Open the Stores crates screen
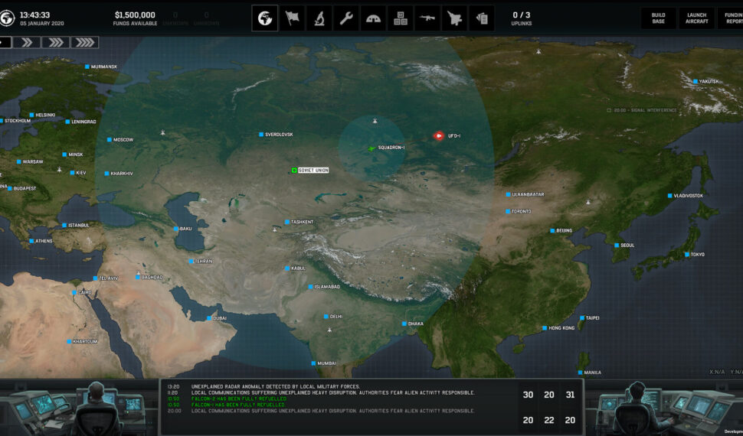Screen dimensions: 743x436 point(400,18)
